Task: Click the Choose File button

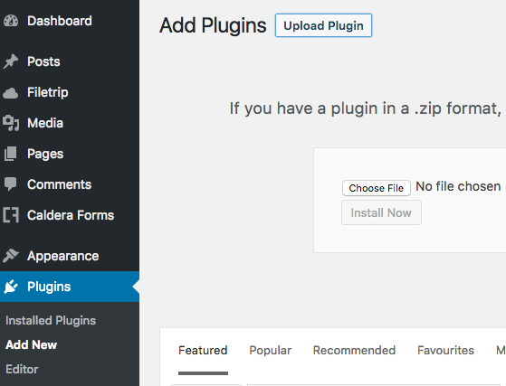Action: (377, 188)
